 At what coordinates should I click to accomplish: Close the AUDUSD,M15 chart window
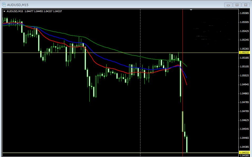coord(246,5)
